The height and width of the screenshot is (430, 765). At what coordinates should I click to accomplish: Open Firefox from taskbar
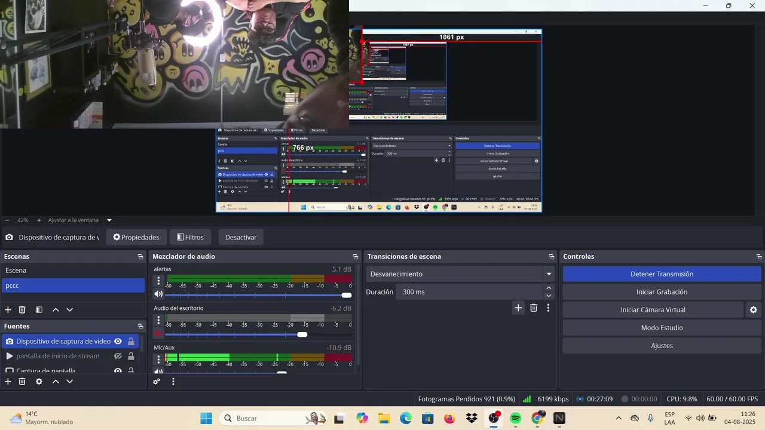449,418
